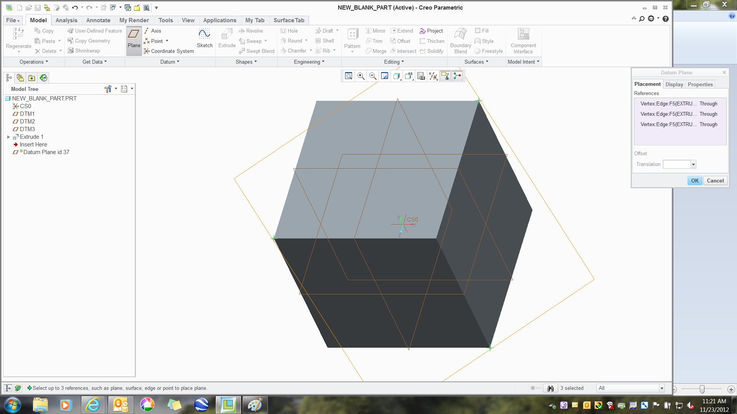
Task: Click the Revolve tool
Action: [251, 31]
